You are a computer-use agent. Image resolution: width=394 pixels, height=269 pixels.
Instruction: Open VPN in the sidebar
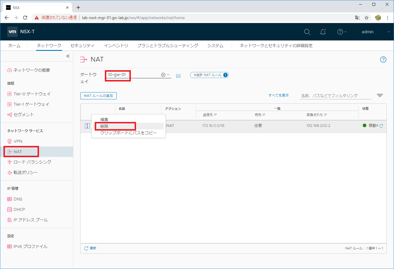coord(15,141)
